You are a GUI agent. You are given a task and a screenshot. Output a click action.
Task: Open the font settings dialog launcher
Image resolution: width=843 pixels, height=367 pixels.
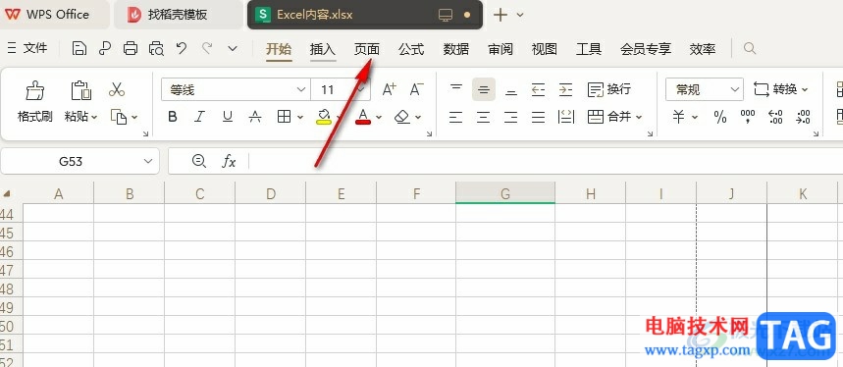[x=429, y=133]
